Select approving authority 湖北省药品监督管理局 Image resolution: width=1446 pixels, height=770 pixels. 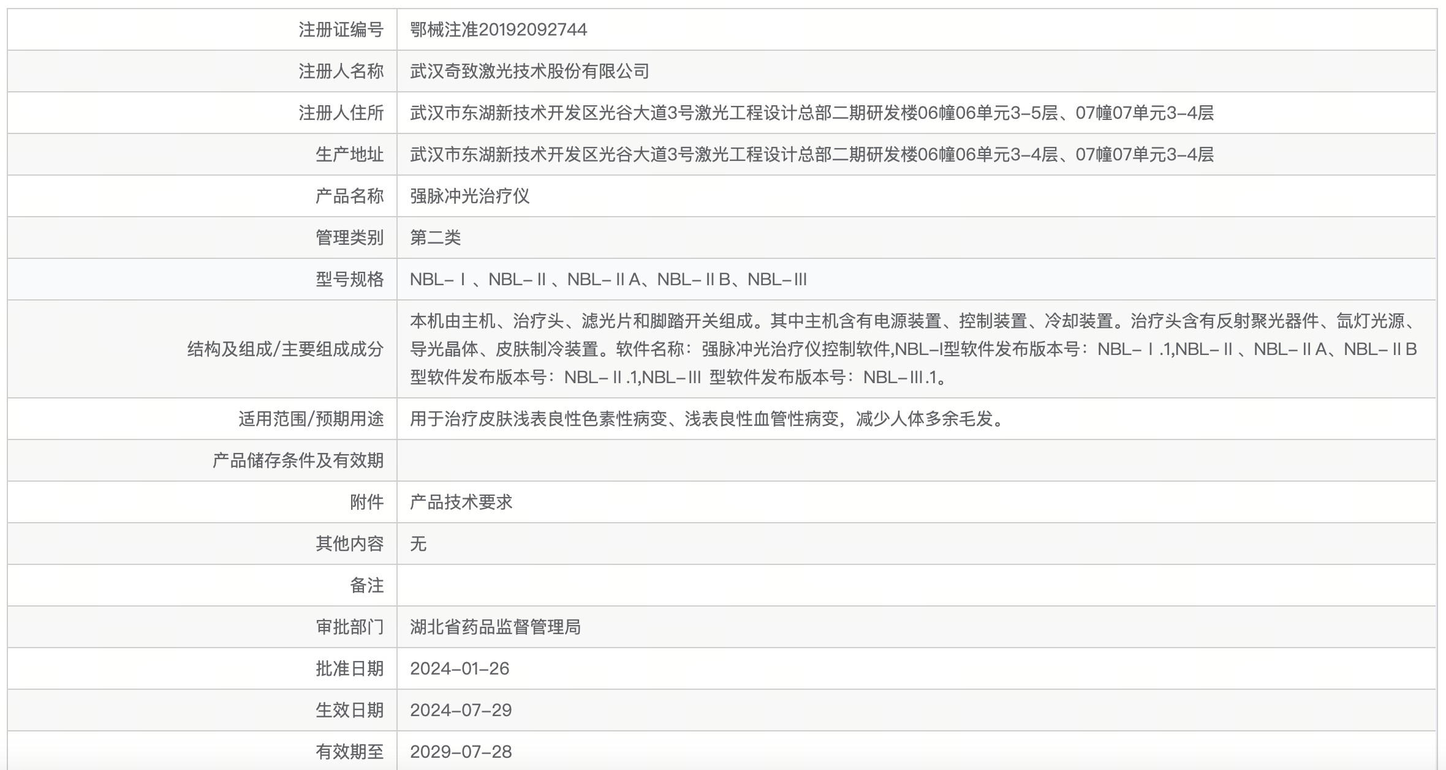[x=495, y=627]
